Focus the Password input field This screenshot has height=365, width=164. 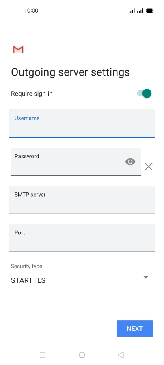[76, 162]
